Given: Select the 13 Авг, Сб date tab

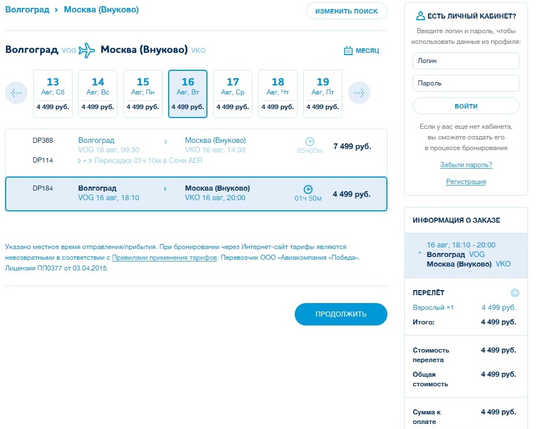Looking at the screenshot, I should click(x=53, y=94).
